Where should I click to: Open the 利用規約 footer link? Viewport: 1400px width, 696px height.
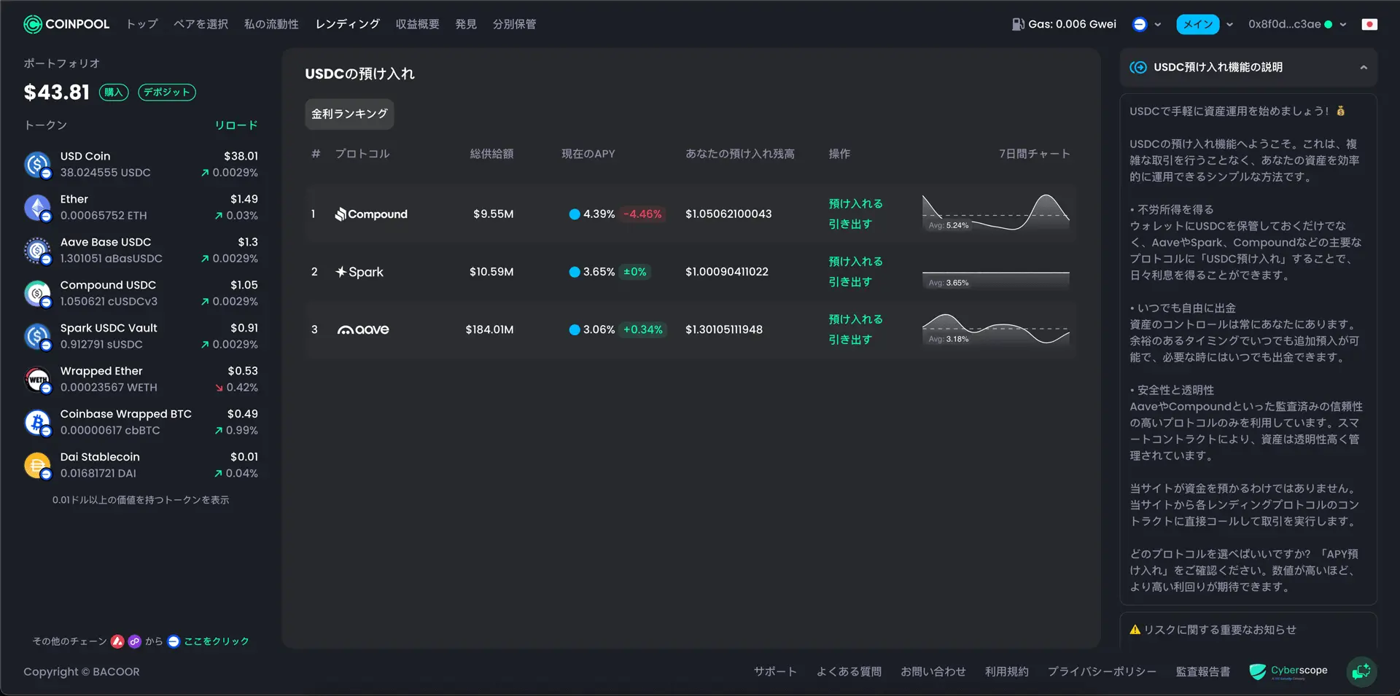coord(1007,671)
